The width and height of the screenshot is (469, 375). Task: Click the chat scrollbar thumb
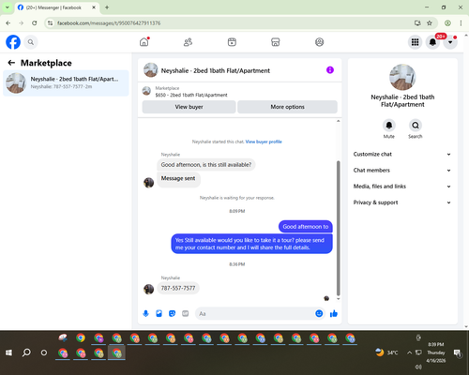tap(338, 228)
